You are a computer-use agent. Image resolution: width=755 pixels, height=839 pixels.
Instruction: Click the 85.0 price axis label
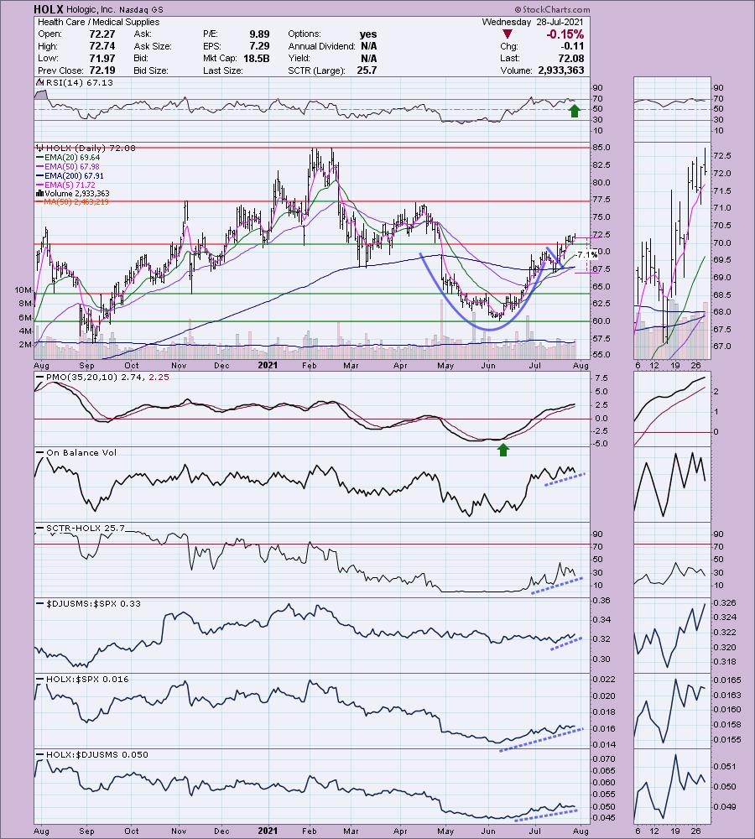click(601, 148)
